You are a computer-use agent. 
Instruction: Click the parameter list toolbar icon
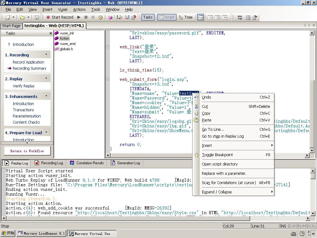click(248, 17)
